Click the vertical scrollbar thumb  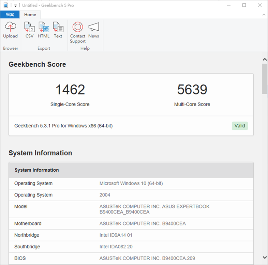coord(265,78)
